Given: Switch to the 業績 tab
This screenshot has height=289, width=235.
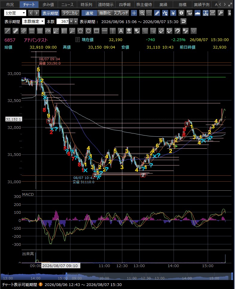Looking at the screenshot, I should (x=163, y=4).
